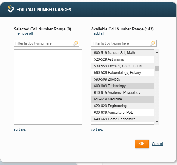Select 590-599 Zoology entry

coord(123,79)
